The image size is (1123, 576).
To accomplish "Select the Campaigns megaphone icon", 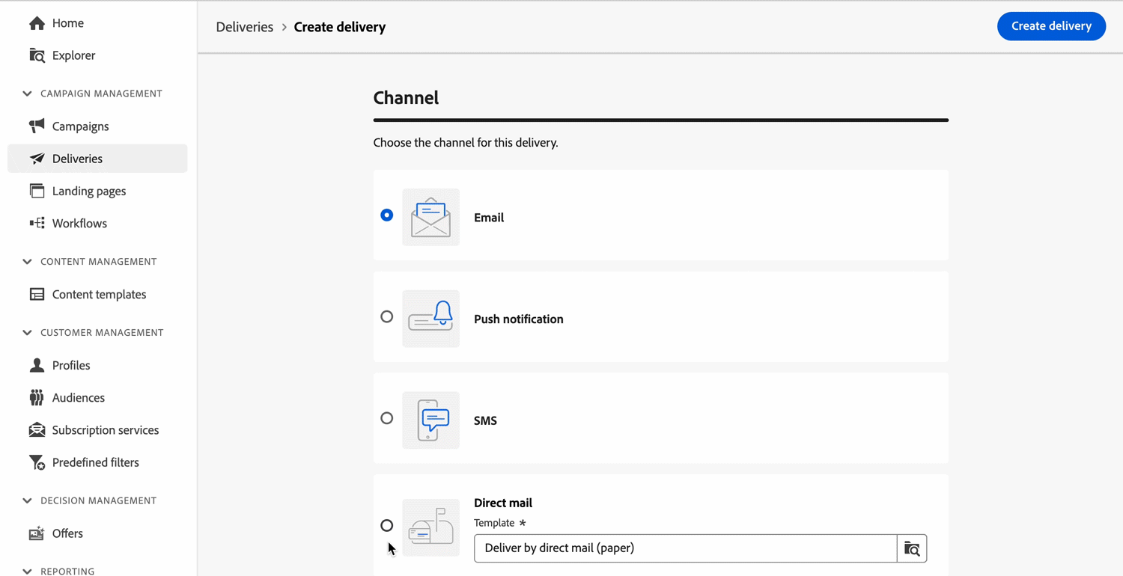I will pos(37,126).
